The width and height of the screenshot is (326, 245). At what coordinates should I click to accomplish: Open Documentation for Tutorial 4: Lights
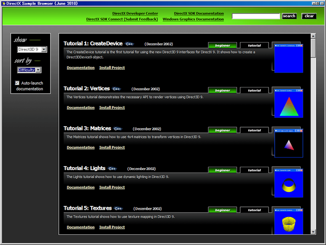[x=81, y=187]
